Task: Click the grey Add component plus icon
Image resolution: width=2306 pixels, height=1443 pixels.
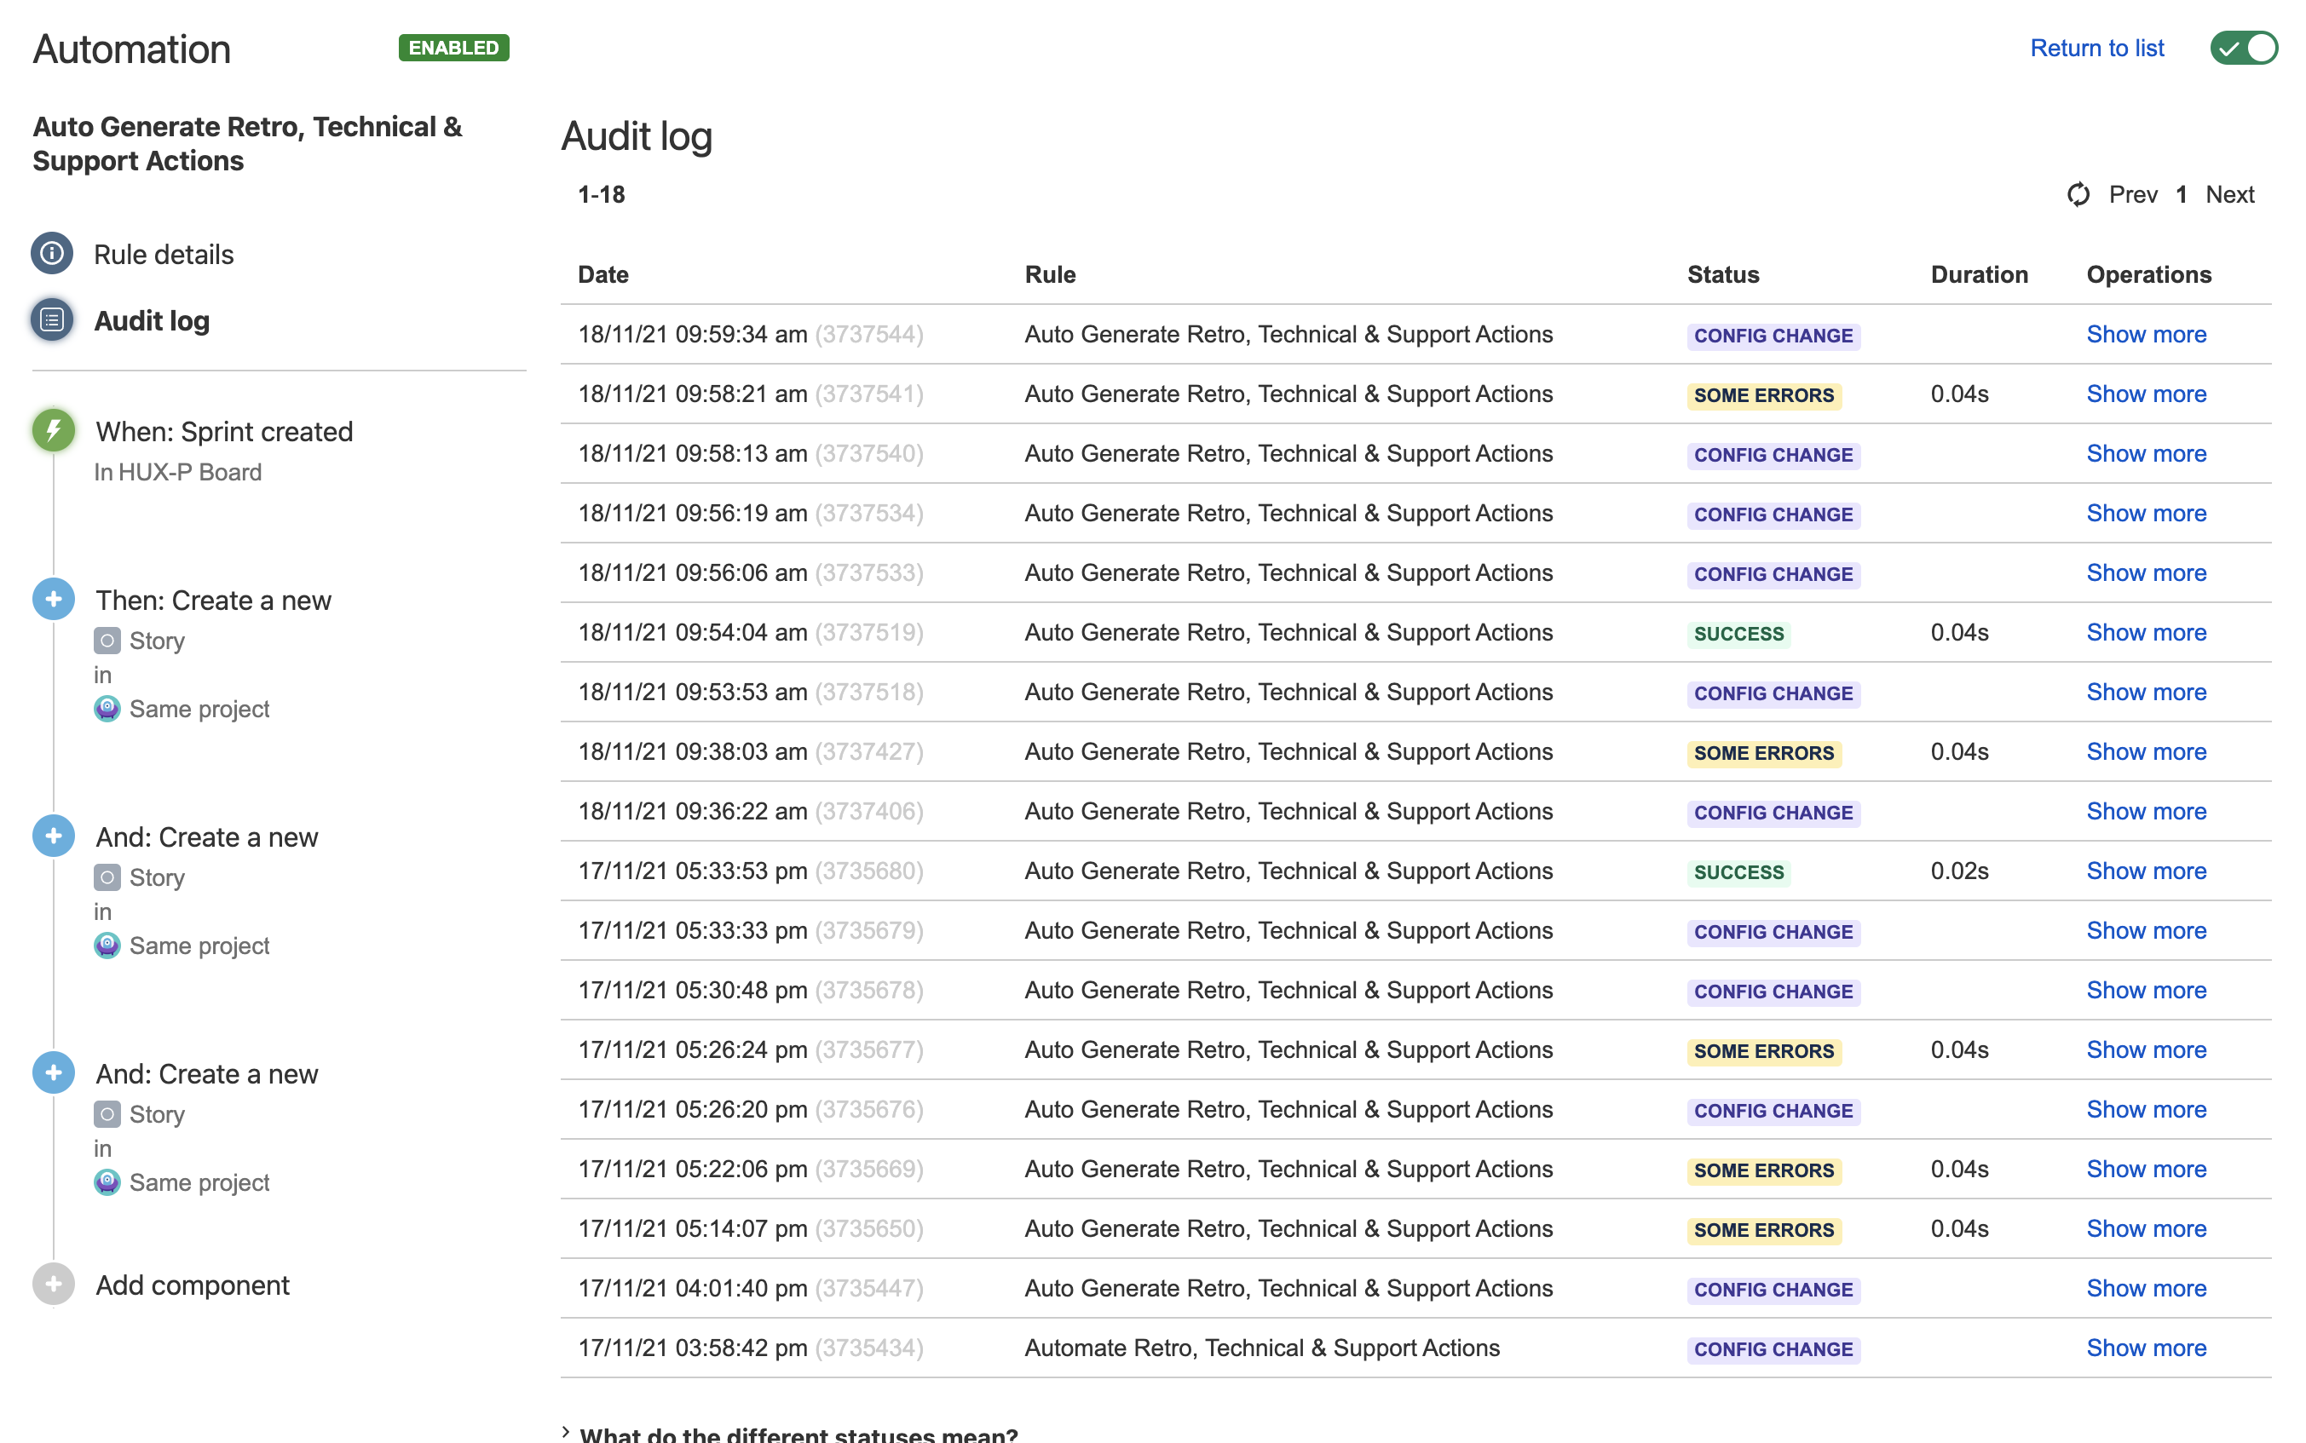Action: pos(54,1285)
